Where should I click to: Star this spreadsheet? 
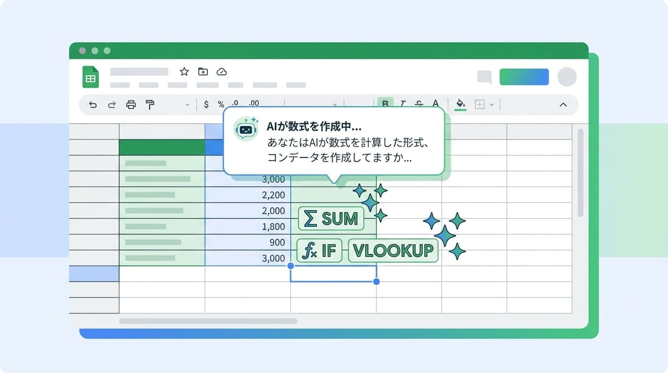click(184, 71)
